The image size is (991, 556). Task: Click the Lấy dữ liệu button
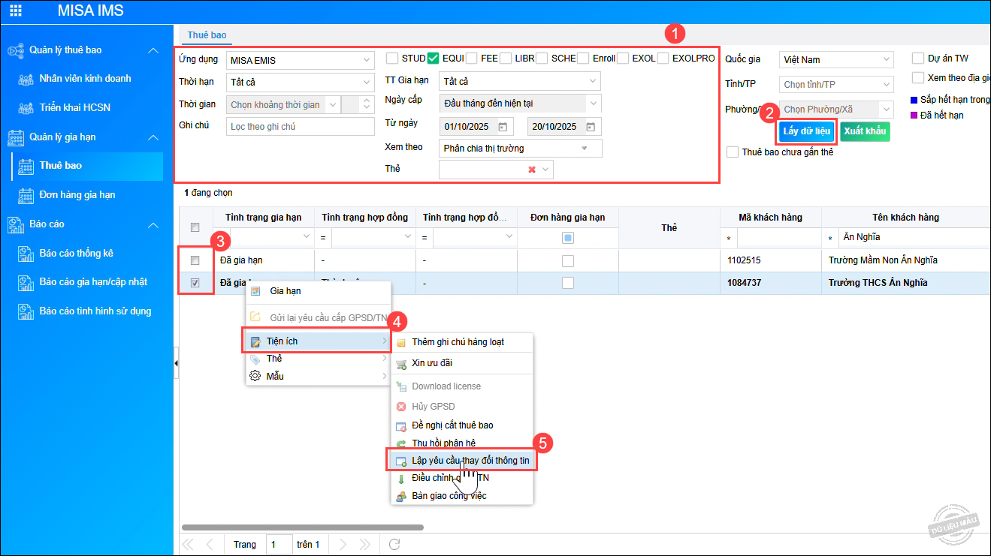(x=806, y=131)
